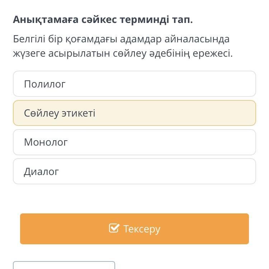Viewport: 269px width, 269px height.
Task: Click the checkmark icon on Тексеру button
Action: [114, 228]
